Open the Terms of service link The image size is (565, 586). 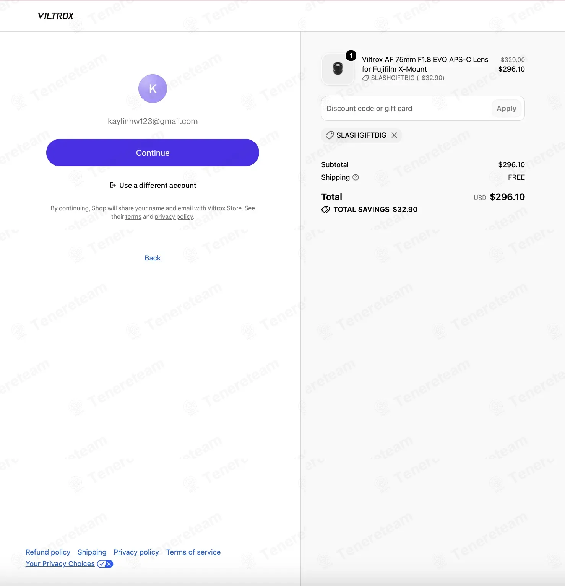coord(193,552)
